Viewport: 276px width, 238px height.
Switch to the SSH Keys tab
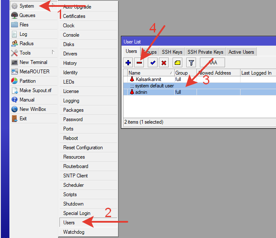(x=172, y=52)
